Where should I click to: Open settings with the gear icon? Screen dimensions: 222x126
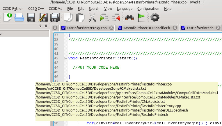point(154,18)
